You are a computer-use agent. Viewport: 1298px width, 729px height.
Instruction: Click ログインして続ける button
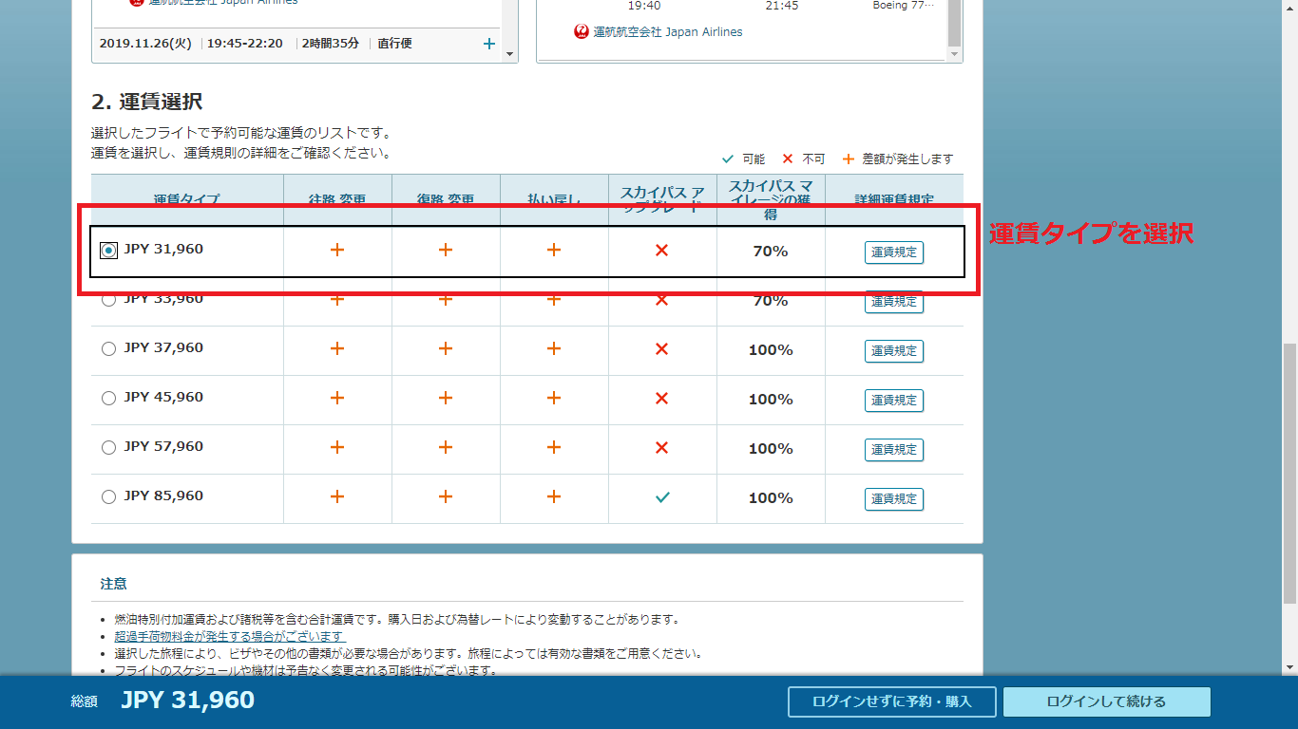click(1107, 701)
